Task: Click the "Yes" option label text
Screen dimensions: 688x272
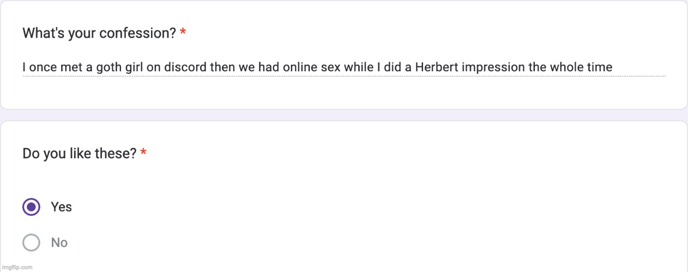Action: coord(61,207)
